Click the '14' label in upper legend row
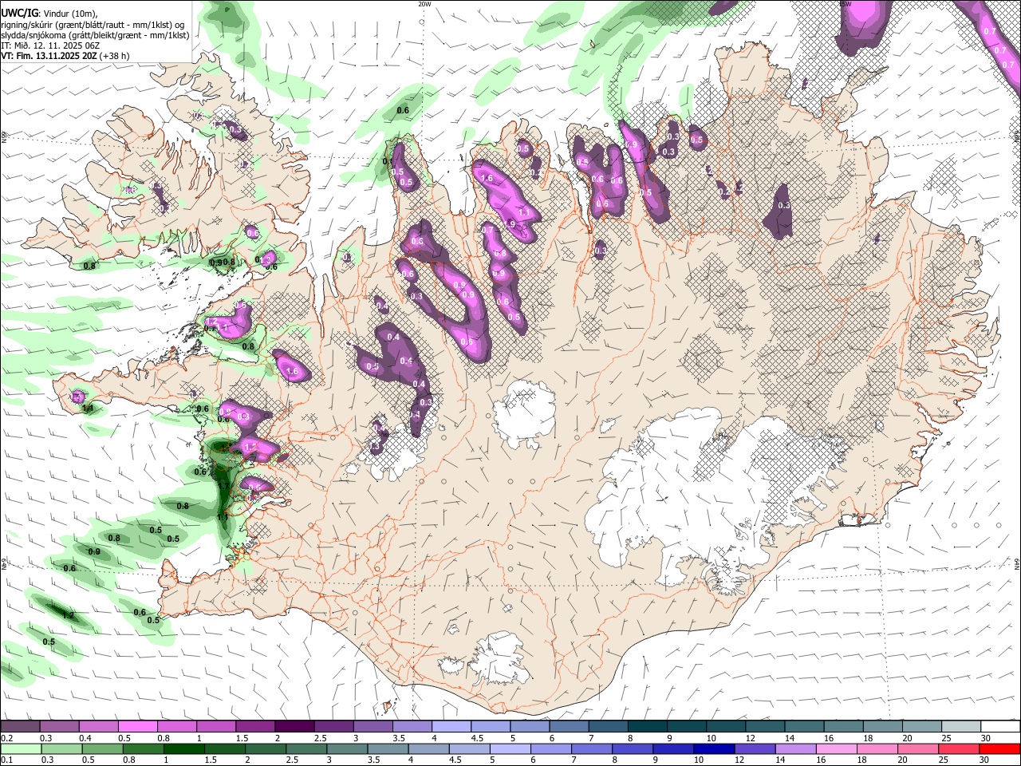 tap(789, 738)
